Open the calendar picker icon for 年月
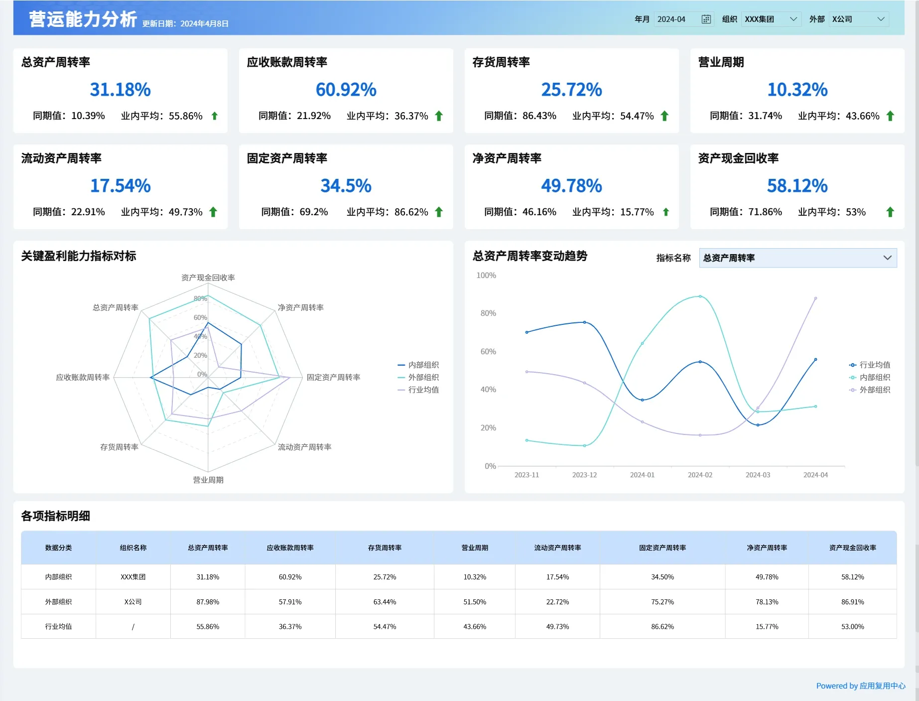Viewport: 919px width, 701px height. click(x=706, y=19)
